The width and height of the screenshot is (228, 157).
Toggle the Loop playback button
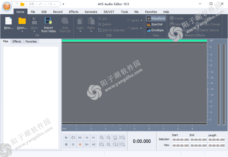73,138
